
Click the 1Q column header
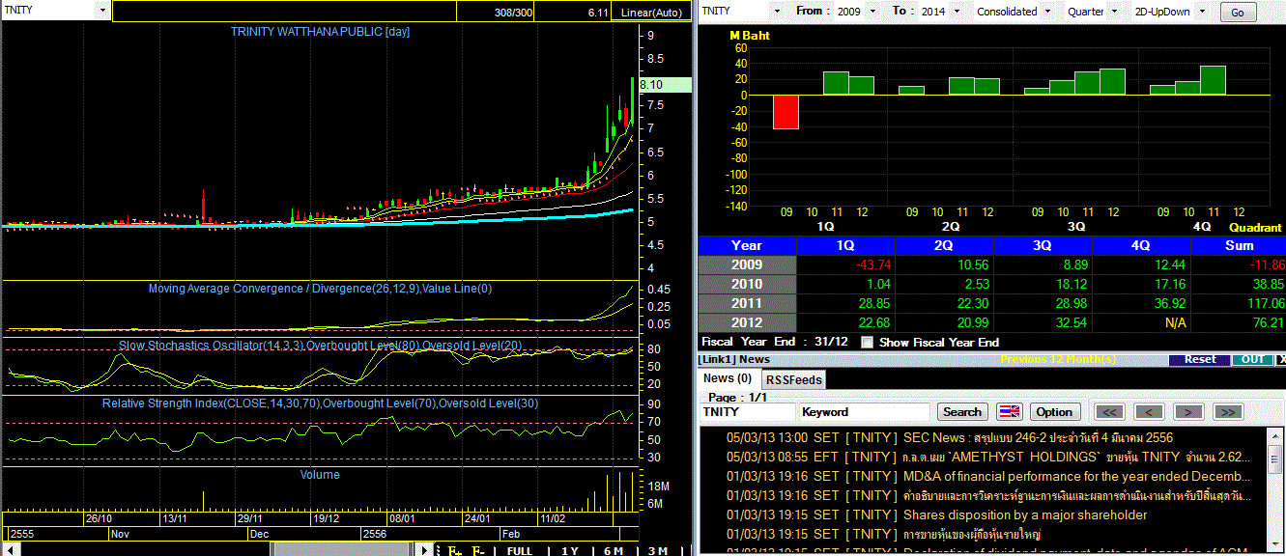click(x=845, y=245)
